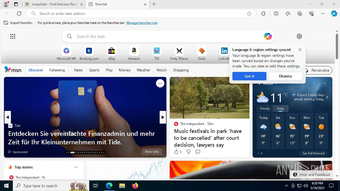Open the apps grid launcher
This screenshot has height=191, width=340.
13,36
